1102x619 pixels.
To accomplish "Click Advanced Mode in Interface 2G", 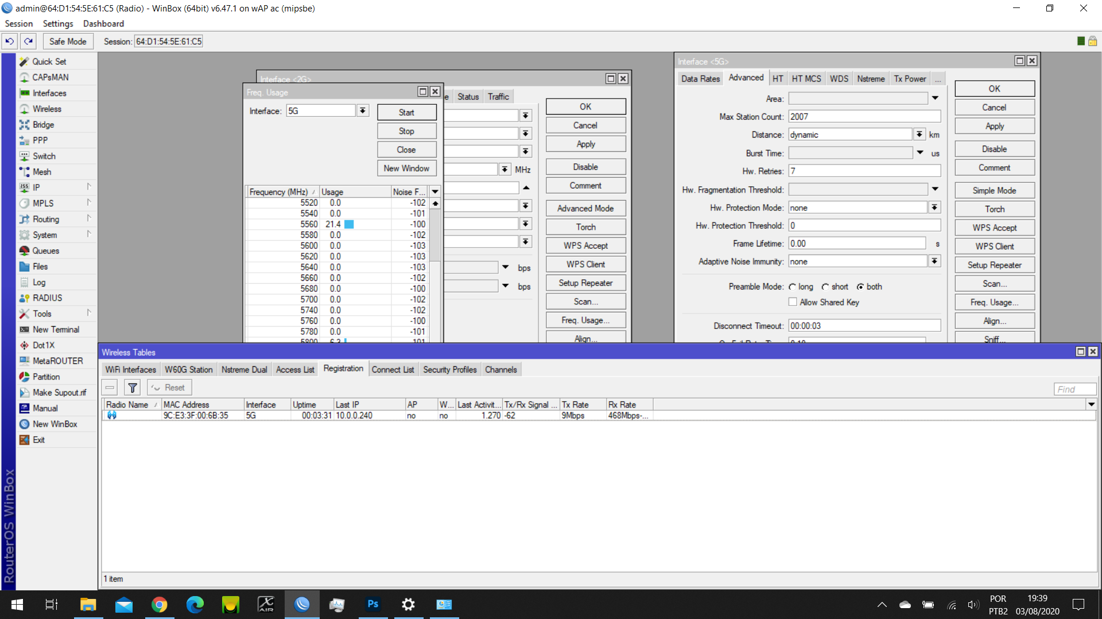I will click(585, 209).
